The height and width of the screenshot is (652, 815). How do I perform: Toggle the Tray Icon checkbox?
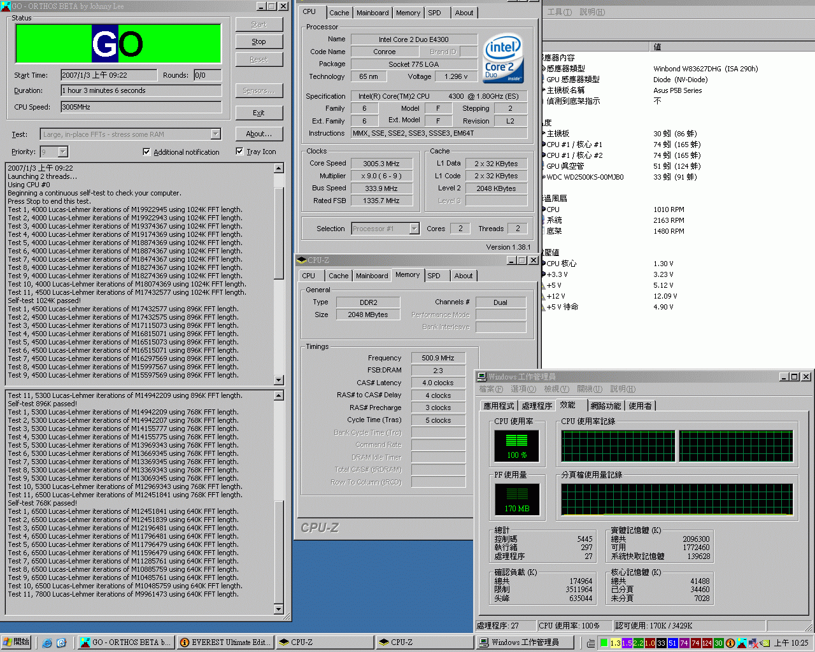(x=239, y=152)
